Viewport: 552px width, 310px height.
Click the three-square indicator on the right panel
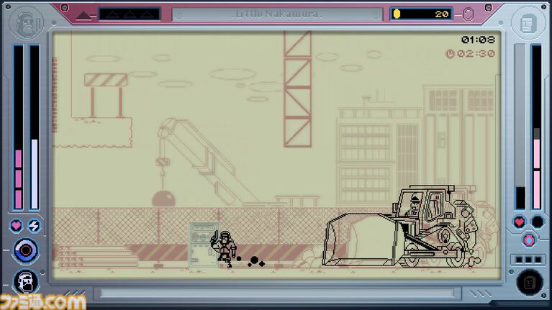click(x=528, y=260)
